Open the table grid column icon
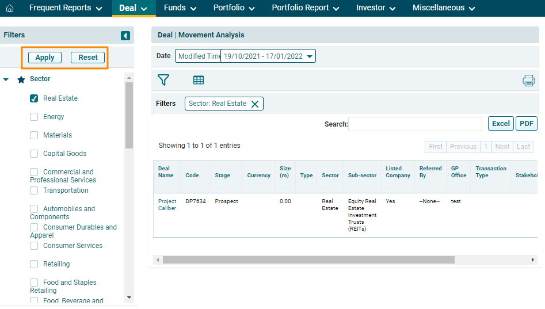Screen dimensions: 545x309 pyautogui.click(x=199, y=80)
